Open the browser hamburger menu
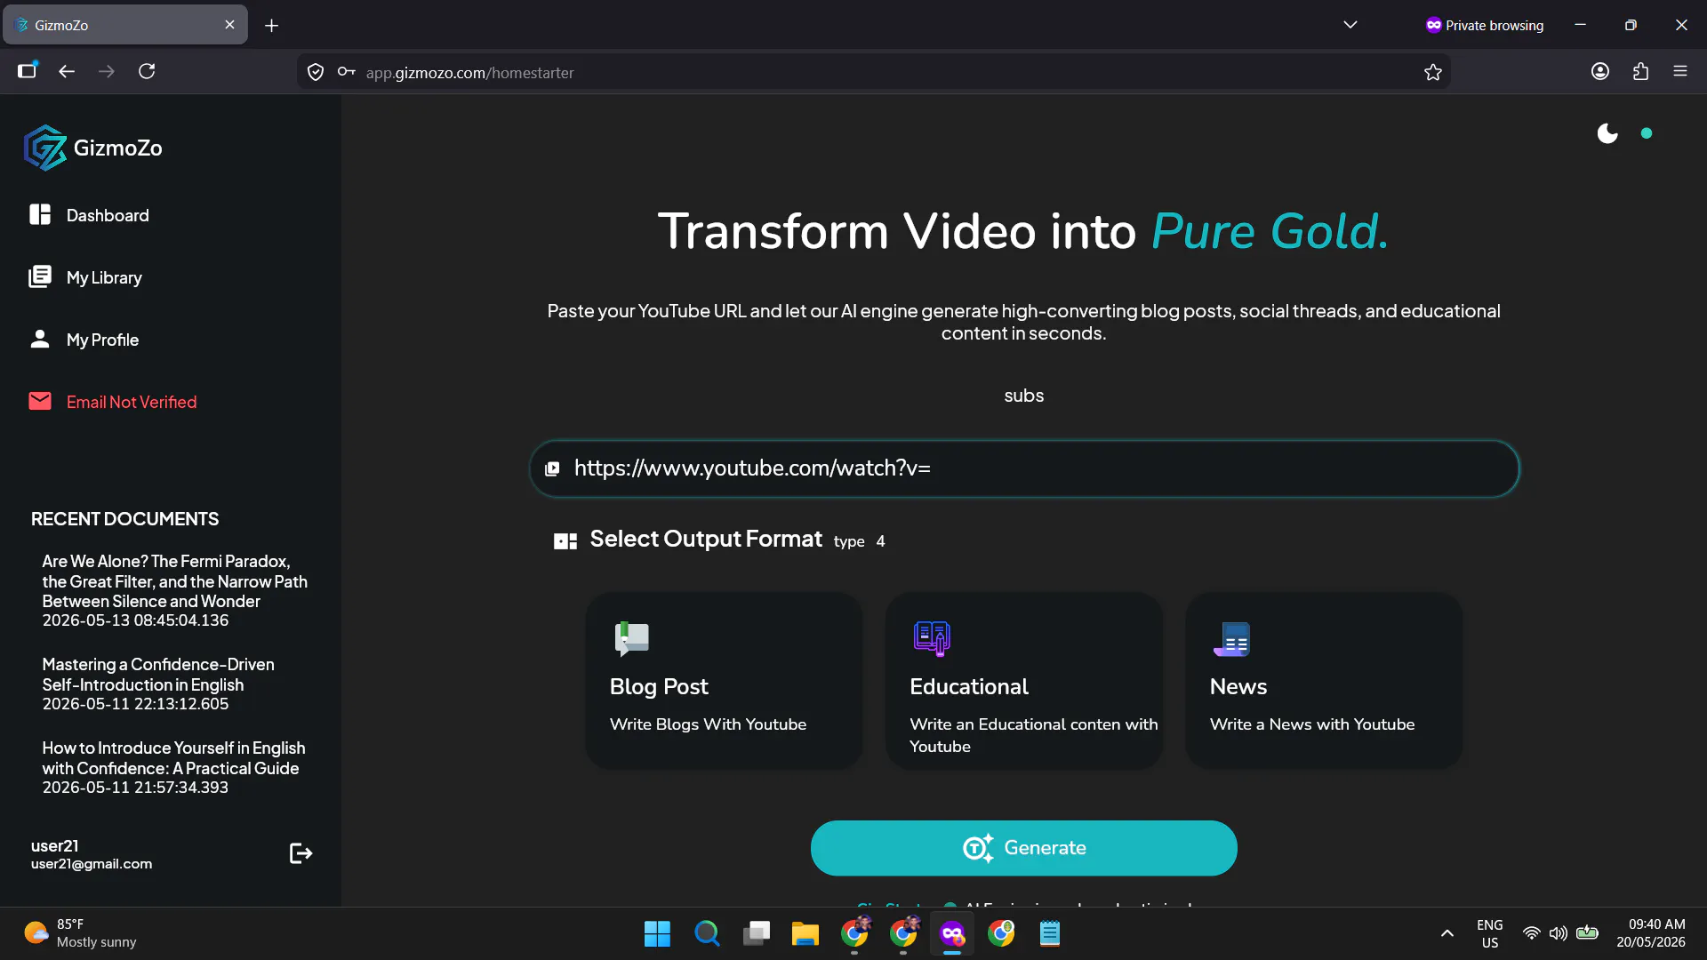The width and height of the screenshot is (1707, 960). pos(1680,71)
